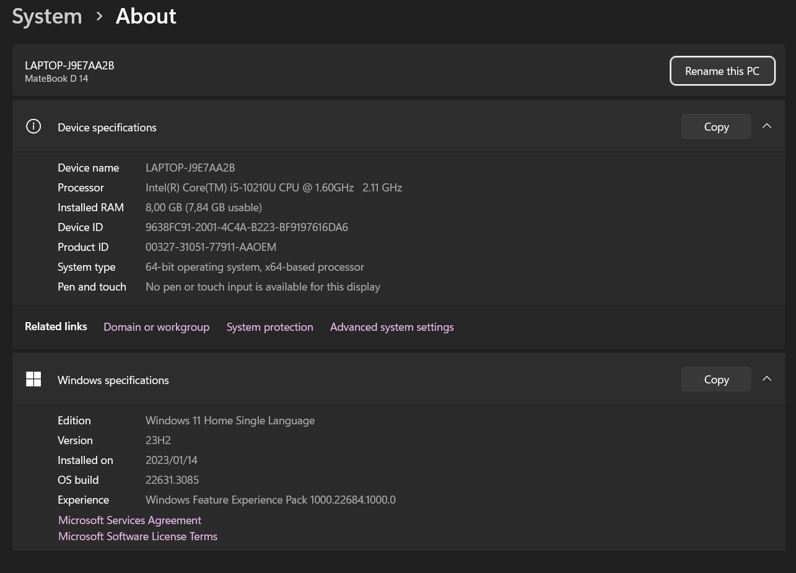
Task: Open Advanced system settings link
Action: tap(391, 327)
